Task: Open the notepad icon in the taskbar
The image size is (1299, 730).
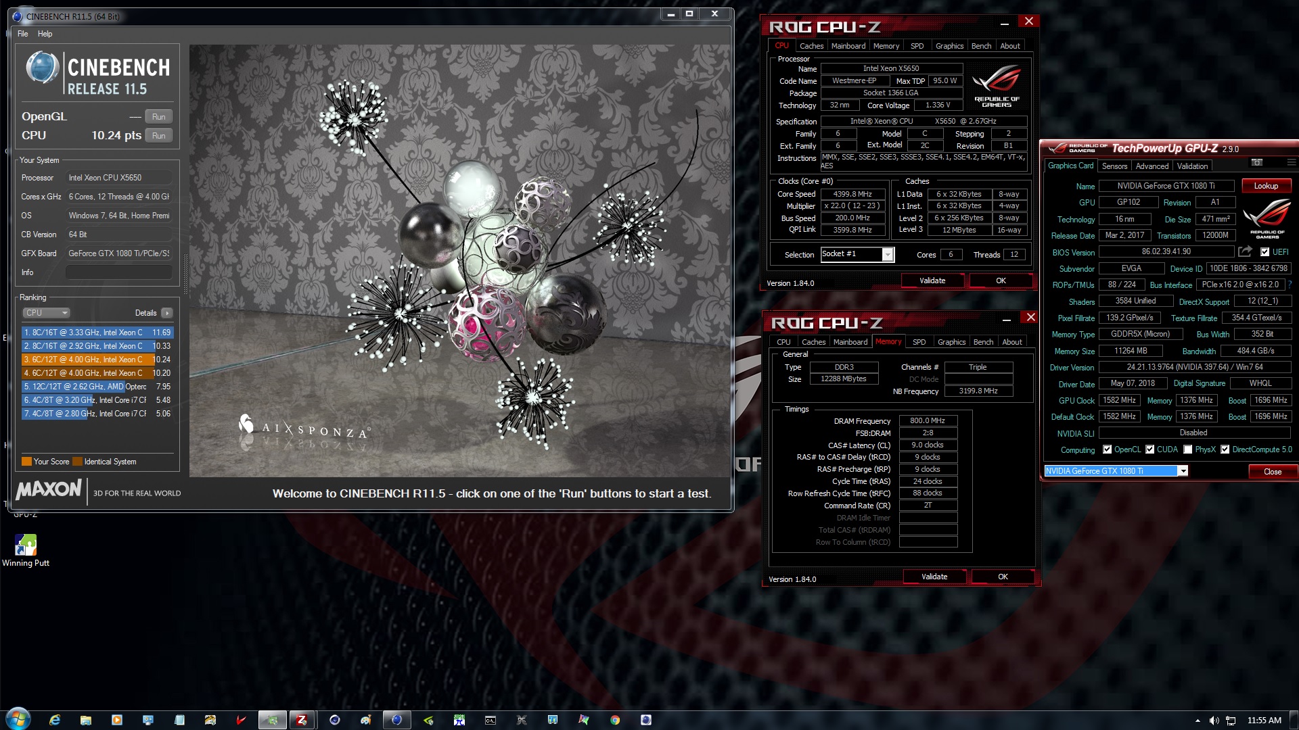Action: click(179, 720)
